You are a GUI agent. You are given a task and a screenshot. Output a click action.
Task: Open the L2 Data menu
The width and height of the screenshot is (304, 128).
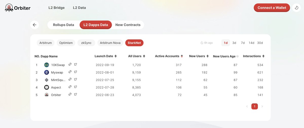point(79,8)
